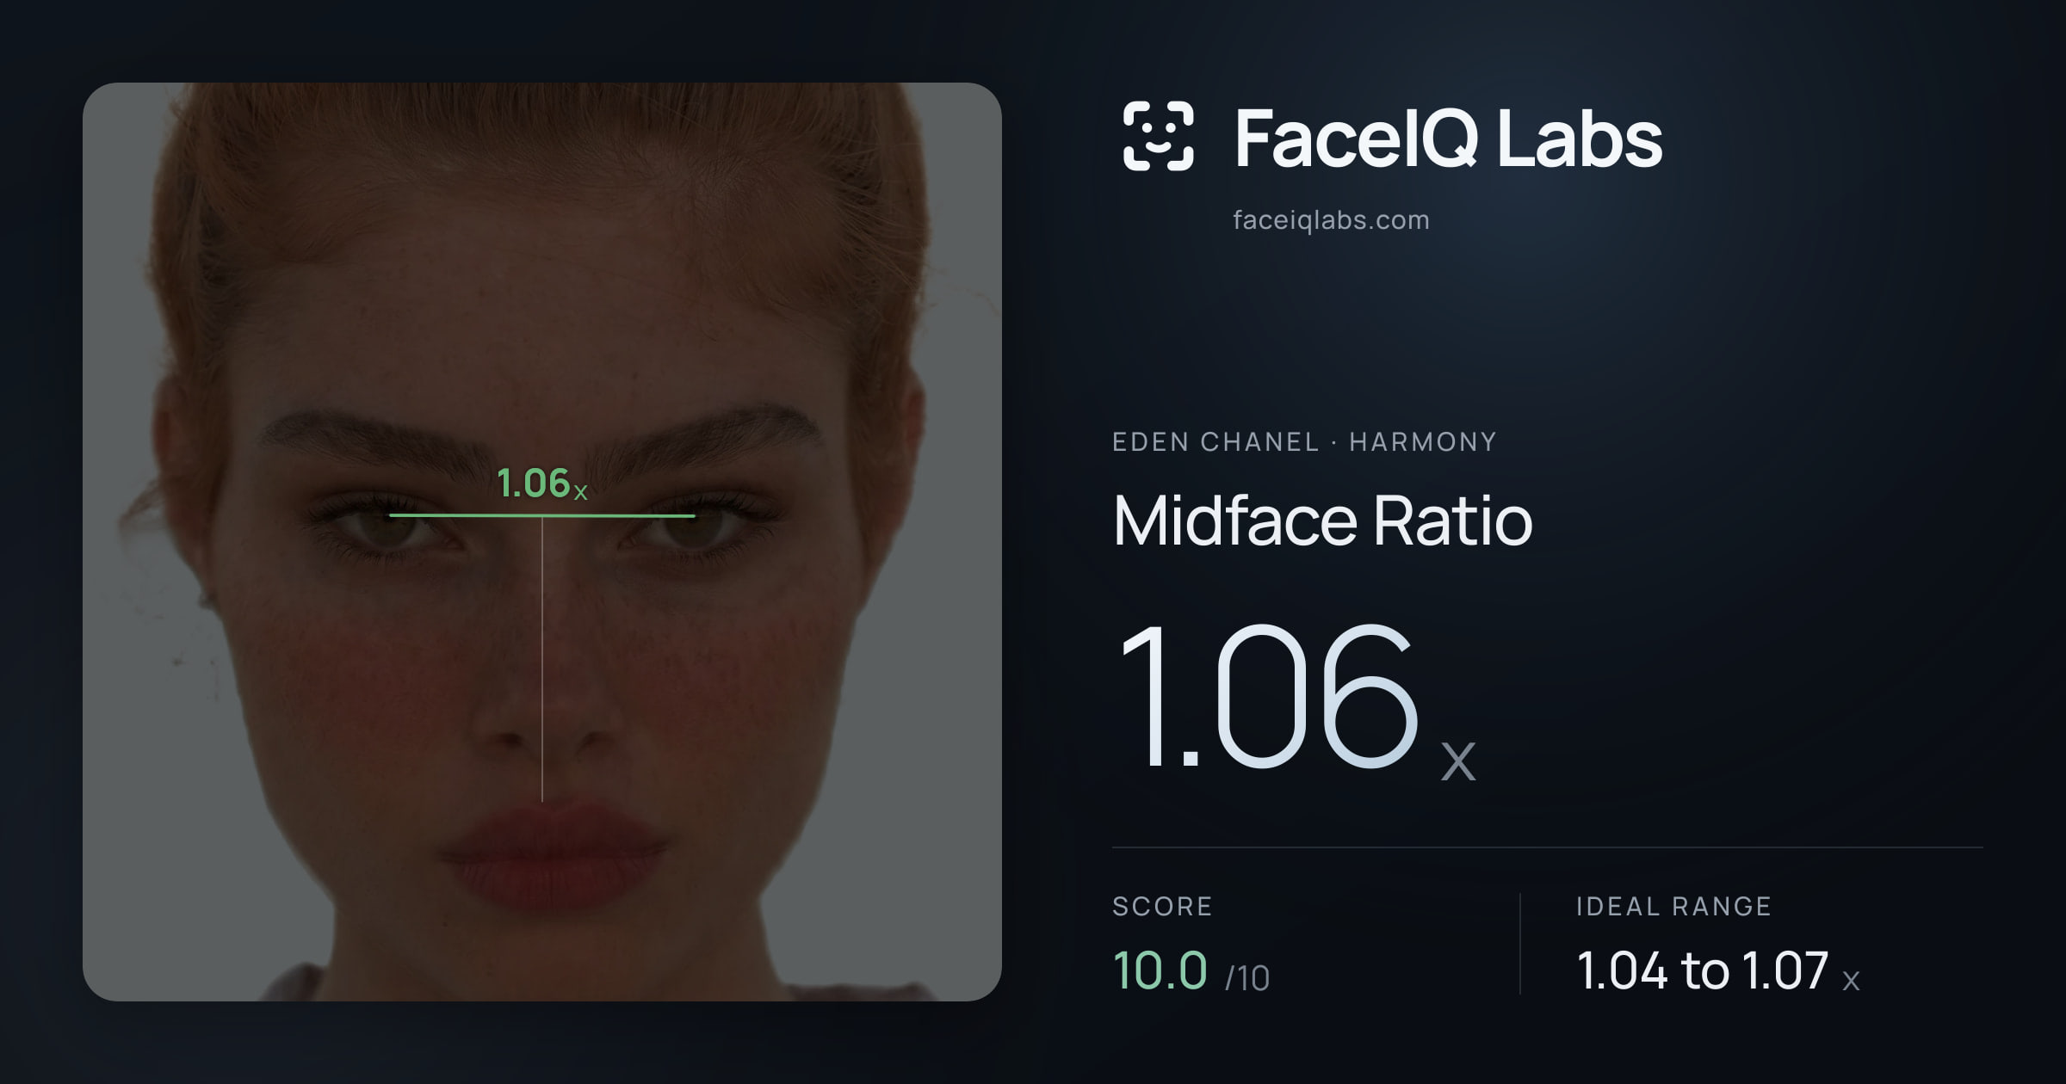Click the IDEAL RANGE label
This screenshot has width=2066, height=1084.
(x=1673, y=906)
